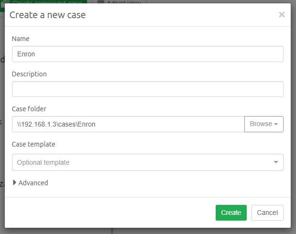Click the Case template label
The image size is (296, 234).
pos(33,144)
